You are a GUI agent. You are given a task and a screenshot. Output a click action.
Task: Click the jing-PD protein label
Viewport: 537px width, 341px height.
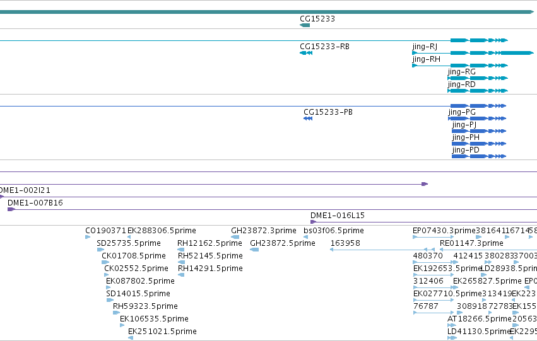[466, 150]
